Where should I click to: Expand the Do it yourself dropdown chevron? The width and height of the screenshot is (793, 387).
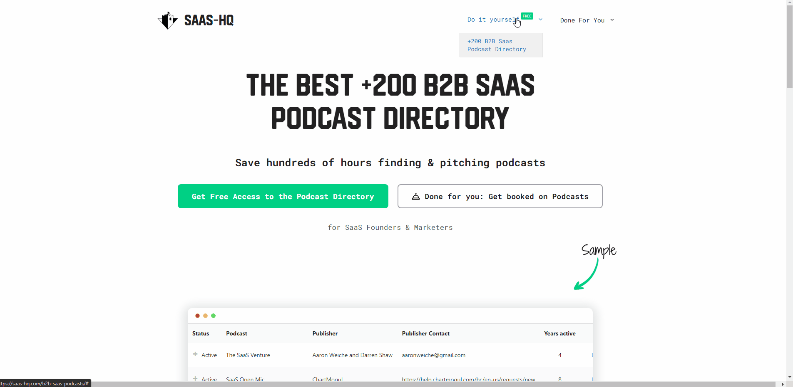[540, 19]
